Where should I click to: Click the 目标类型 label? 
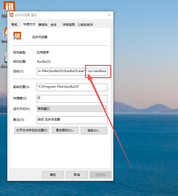click(20, 52)
